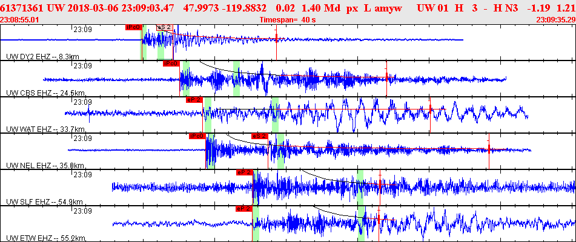Click the amyw author code in header
Viewport: 576px width, 242px height.
pos(388,8)
